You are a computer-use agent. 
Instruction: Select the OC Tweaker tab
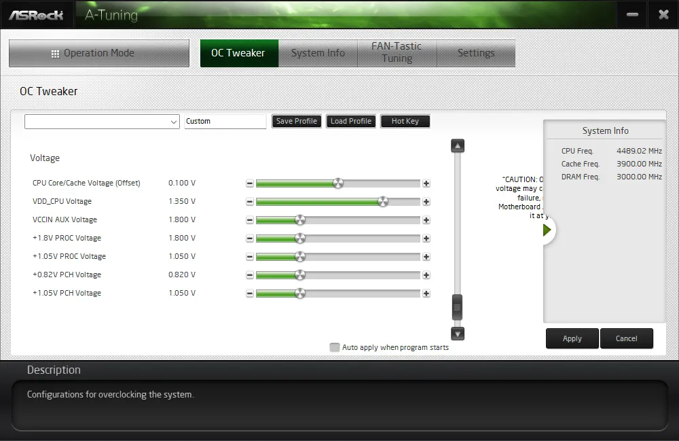[239, 53]
